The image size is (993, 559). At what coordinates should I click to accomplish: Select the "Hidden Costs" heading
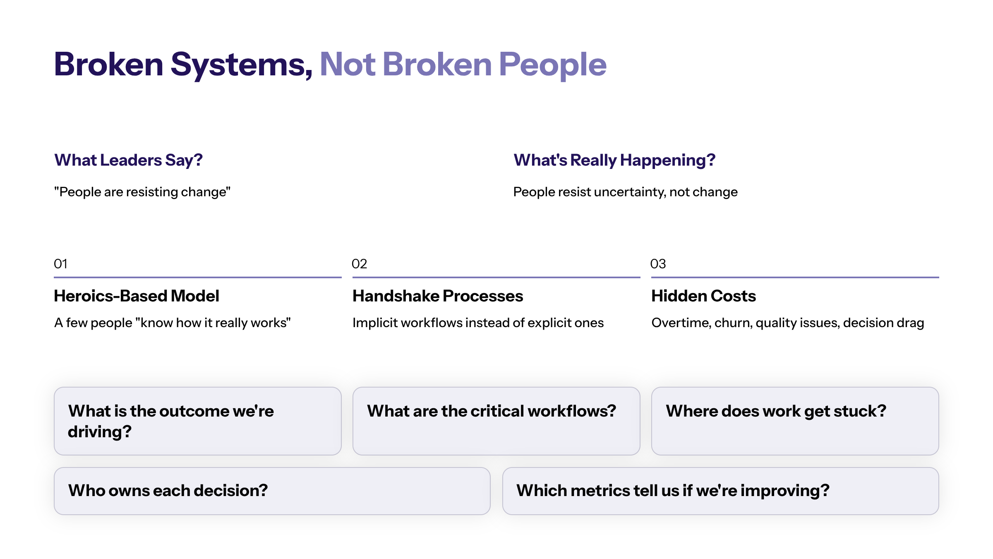(x=703, y=296)
